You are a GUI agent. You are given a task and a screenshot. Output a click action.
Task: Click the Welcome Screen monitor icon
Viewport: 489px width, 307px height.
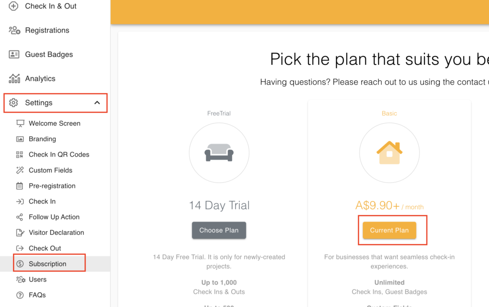pos(20,123)
